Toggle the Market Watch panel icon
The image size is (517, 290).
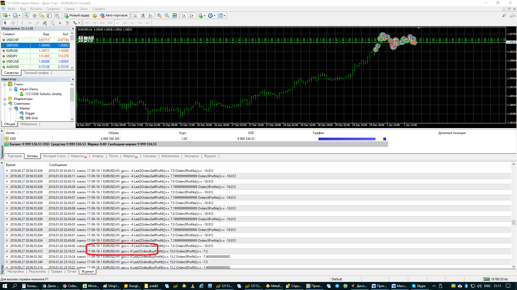pyautogui.click(x=27, y=16)
